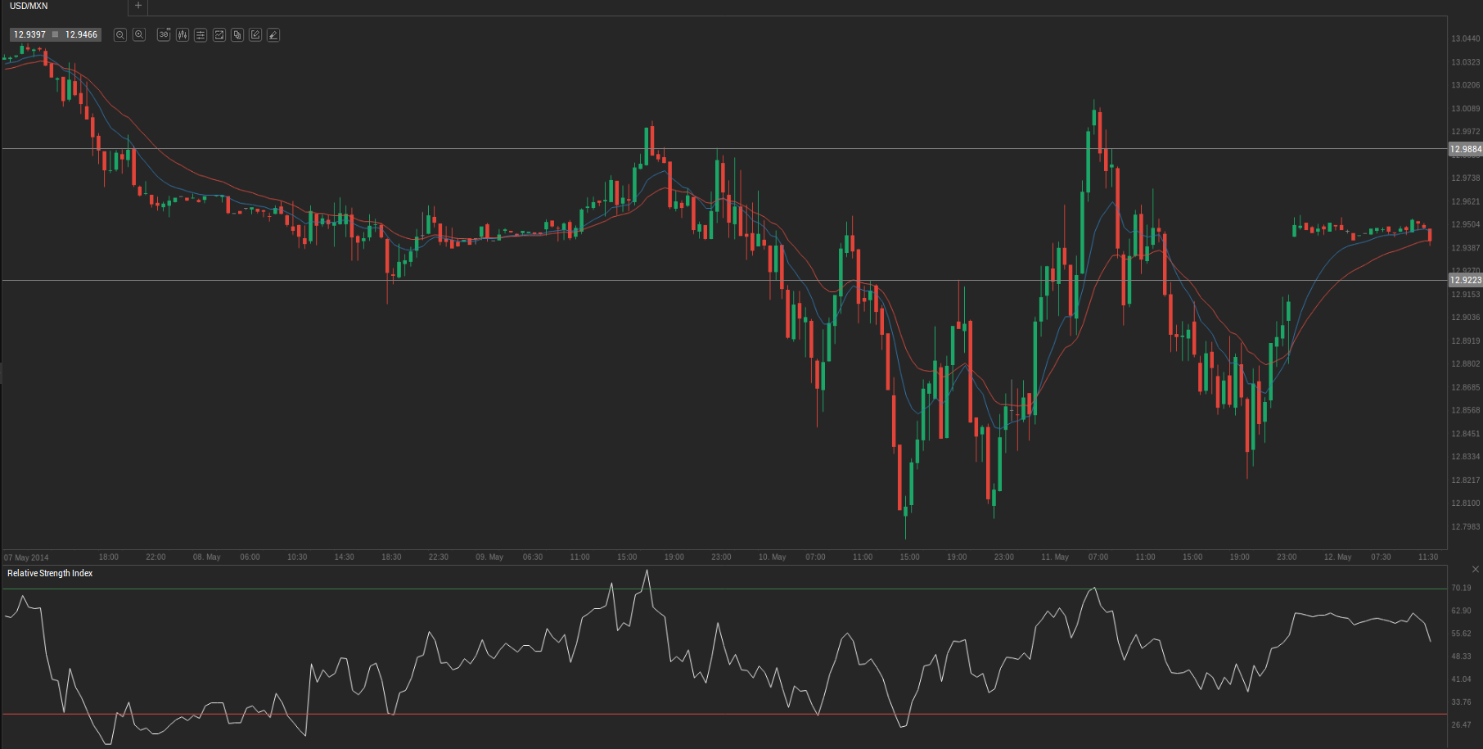Image resolution: width=1483 pixels, height=749 pixels.
Task: Click the 12.9397 bid price
Action: pyautogui.click(x=29, y=35)
